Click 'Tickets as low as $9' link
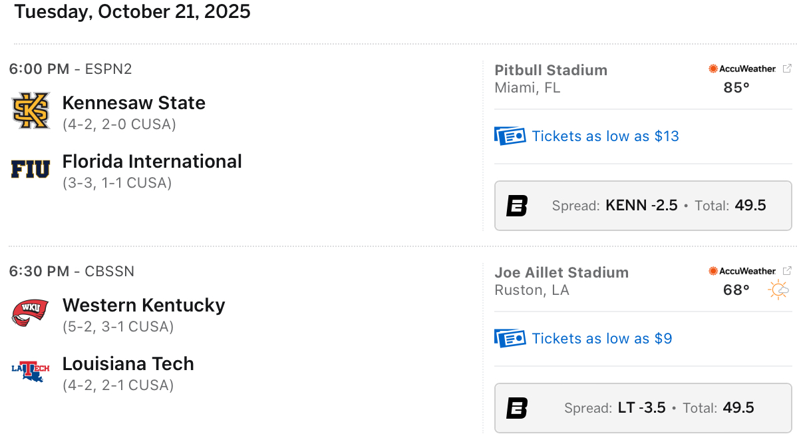The width and height of the screenshot is (797, 434). click(602, 339)
